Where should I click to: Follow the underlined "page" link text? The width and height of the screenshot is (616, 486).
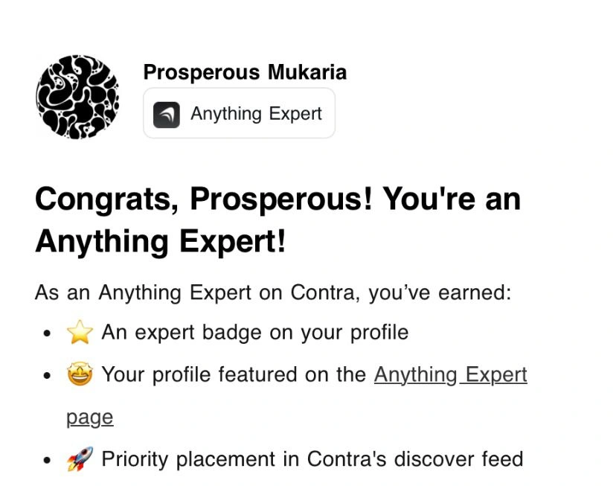tap(89, 417)
